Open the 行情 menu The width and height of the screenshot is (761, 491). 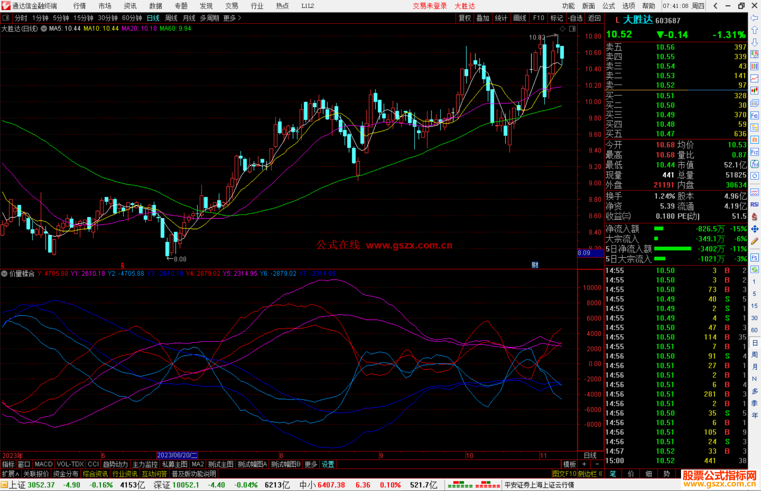[79, 6]
